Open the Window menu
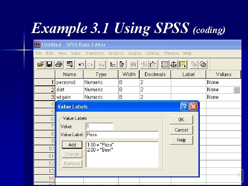Screen dimensions: 248x186 tap(171, 53)
